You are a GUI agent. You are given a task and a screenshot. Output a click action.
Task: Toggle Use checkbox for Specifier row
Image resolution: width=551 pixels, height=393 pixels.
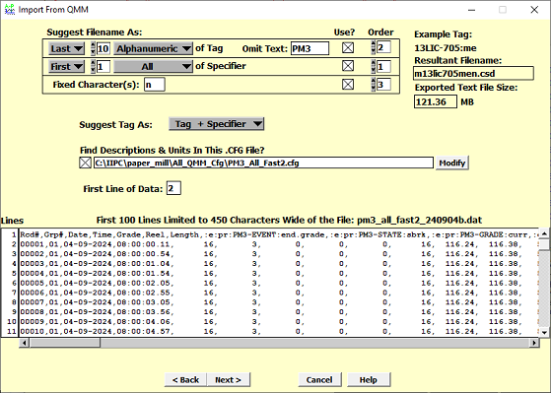click(348, 66)
